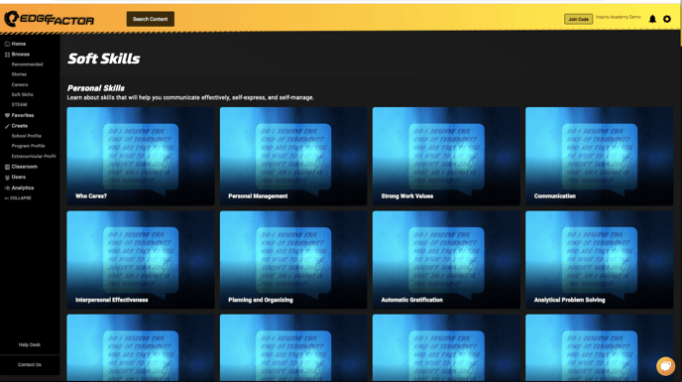Open Extracurricular Profile under Create
Image resolution: width=682 pixels, height=382 pixels.
(34, 156)
